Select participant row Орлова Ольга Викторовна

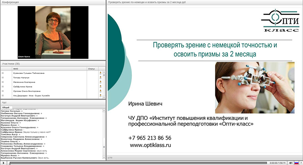click(51, 91)
